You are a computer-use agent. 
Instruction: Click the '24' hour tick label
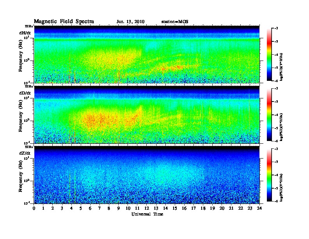coord(259,208)
